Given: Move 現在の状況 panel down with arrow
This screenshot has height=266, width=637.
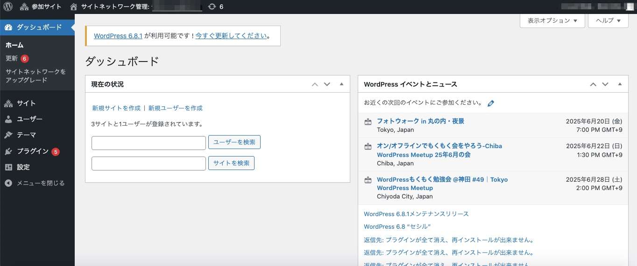Looking at the screenshot, I should [x=327, y=84].
